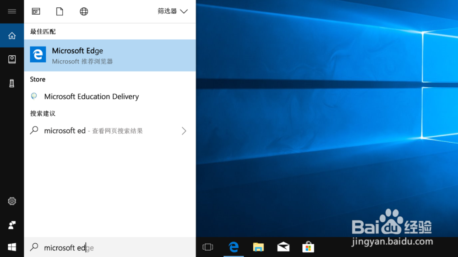Expand arrow next to microsoft ed suggestion

pos(184,131)
